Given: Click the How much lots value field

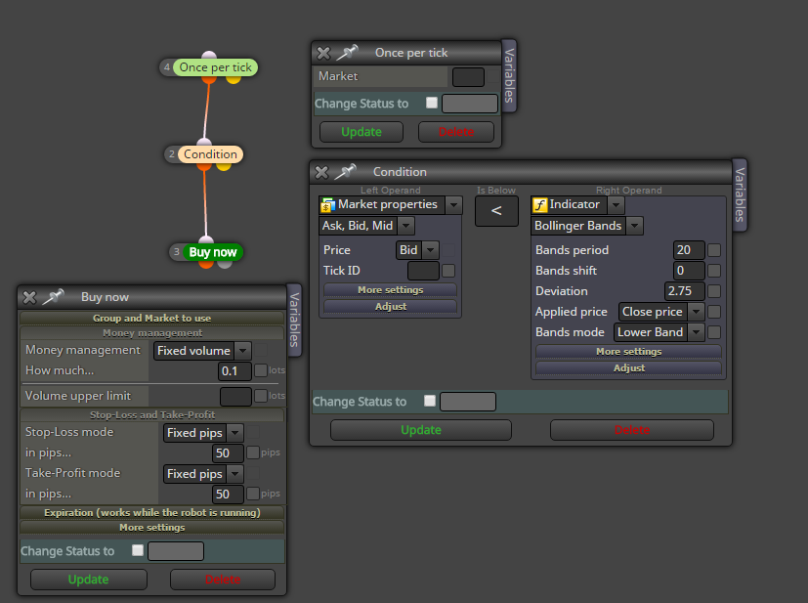Looking at the screenshot, I should pos(235,371).
